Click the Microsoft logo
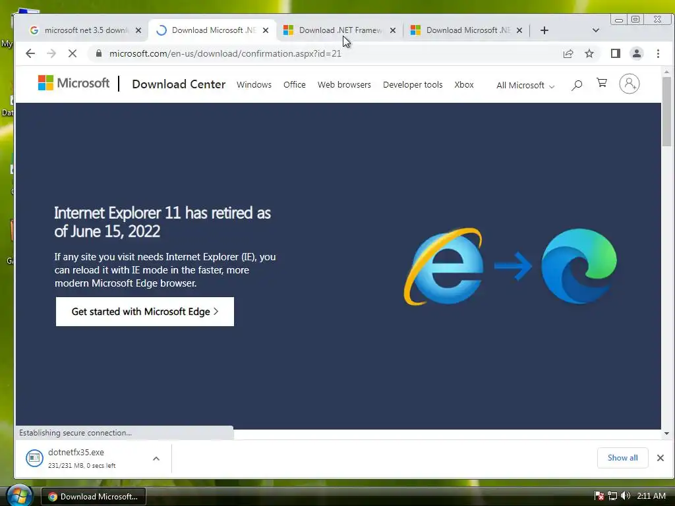675x506 pixels. point(74,83)
